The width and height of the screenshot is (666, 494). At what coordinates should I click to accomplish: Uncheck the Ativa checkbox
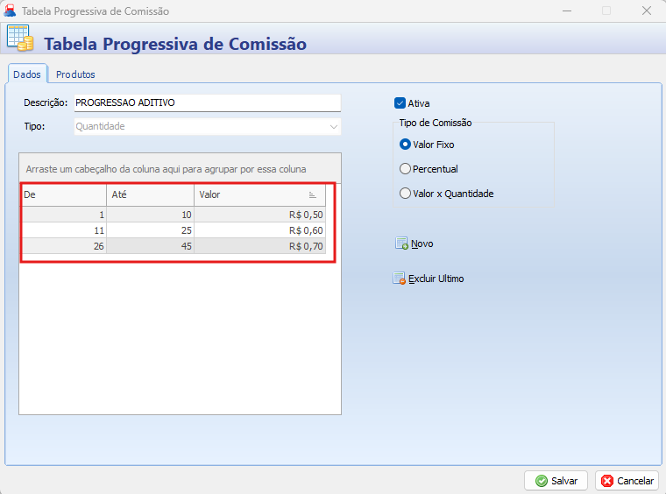click(400, 102)
